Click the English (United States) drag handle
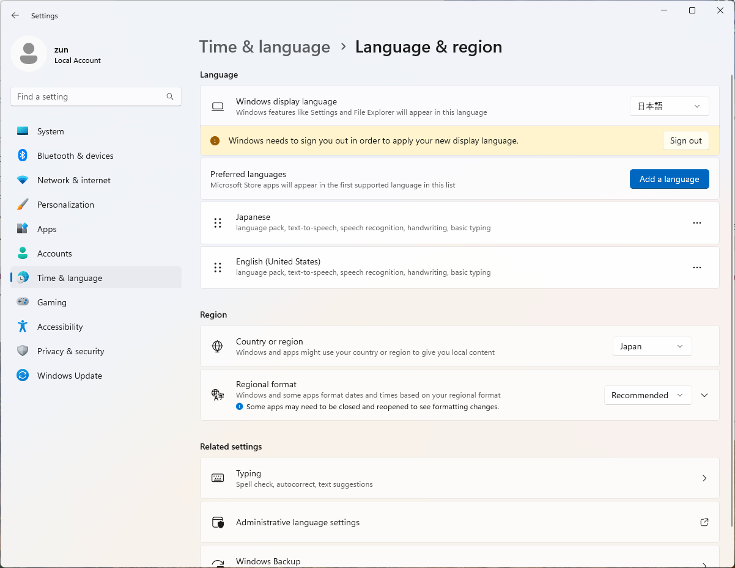 tap(218, 268)
